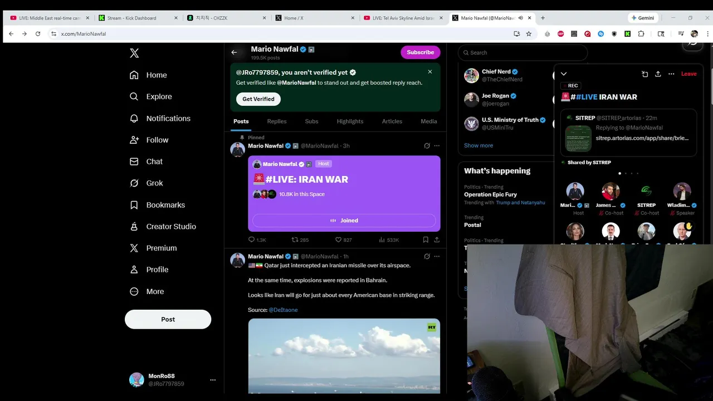Click the Kick extension icon
The width and height of the screenshot is (713, 401).
point(628,34)
